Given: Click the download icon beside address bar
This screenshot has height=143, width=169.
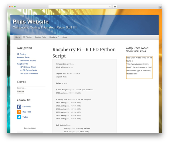Looking at the screenshot, I should click(115, 6).
